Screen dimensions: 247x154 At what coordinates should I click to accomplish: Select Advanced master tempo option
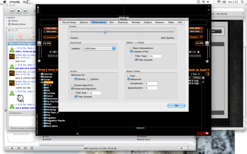tap(128, 79)
